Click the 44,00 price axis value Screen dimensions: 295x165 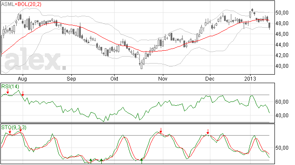(282, 45)
